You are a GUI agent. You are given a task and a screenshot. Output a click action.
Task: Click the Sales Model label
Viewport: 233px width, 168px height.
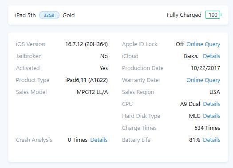pos(32,92)
